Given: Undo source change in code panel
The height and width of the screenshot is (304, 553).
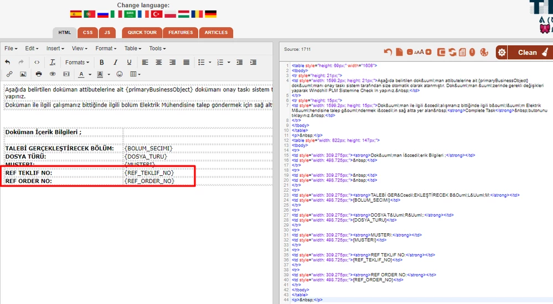Looking at the screenshot, I should click(x=388, y=52).
